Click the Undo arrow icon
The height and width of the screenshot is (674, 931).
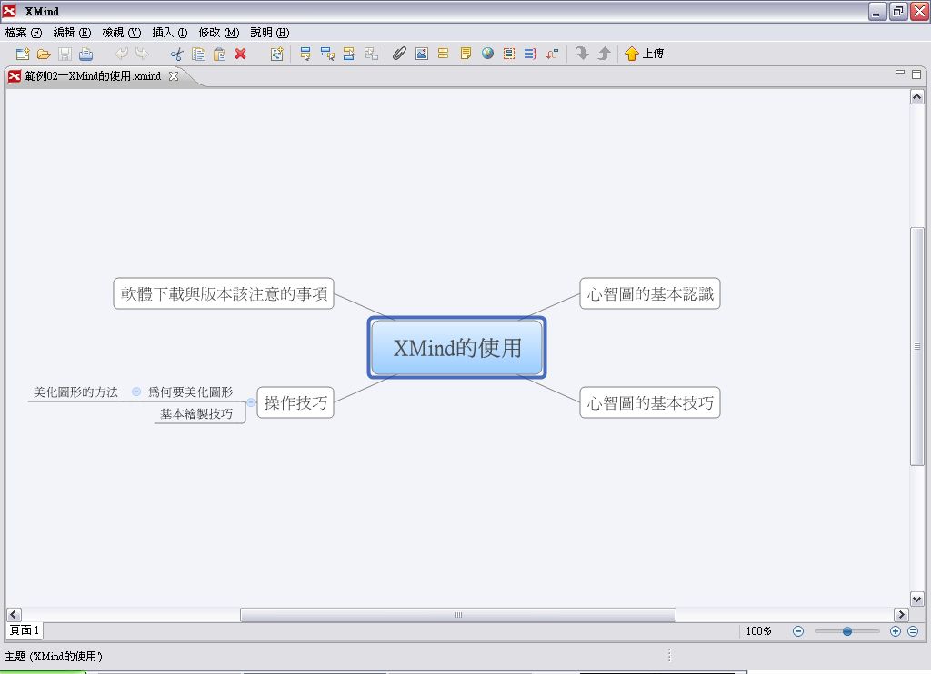(x=121, y=54)
